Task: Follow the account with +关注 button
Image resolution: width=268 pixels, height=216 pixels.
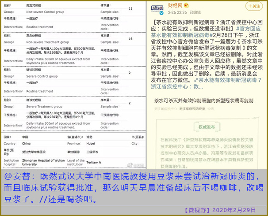Action: coord(254,6)
